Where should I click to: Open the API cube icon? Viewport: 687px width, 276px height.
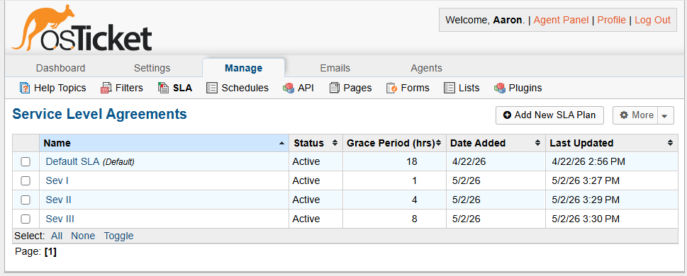(x=289, y=88)
